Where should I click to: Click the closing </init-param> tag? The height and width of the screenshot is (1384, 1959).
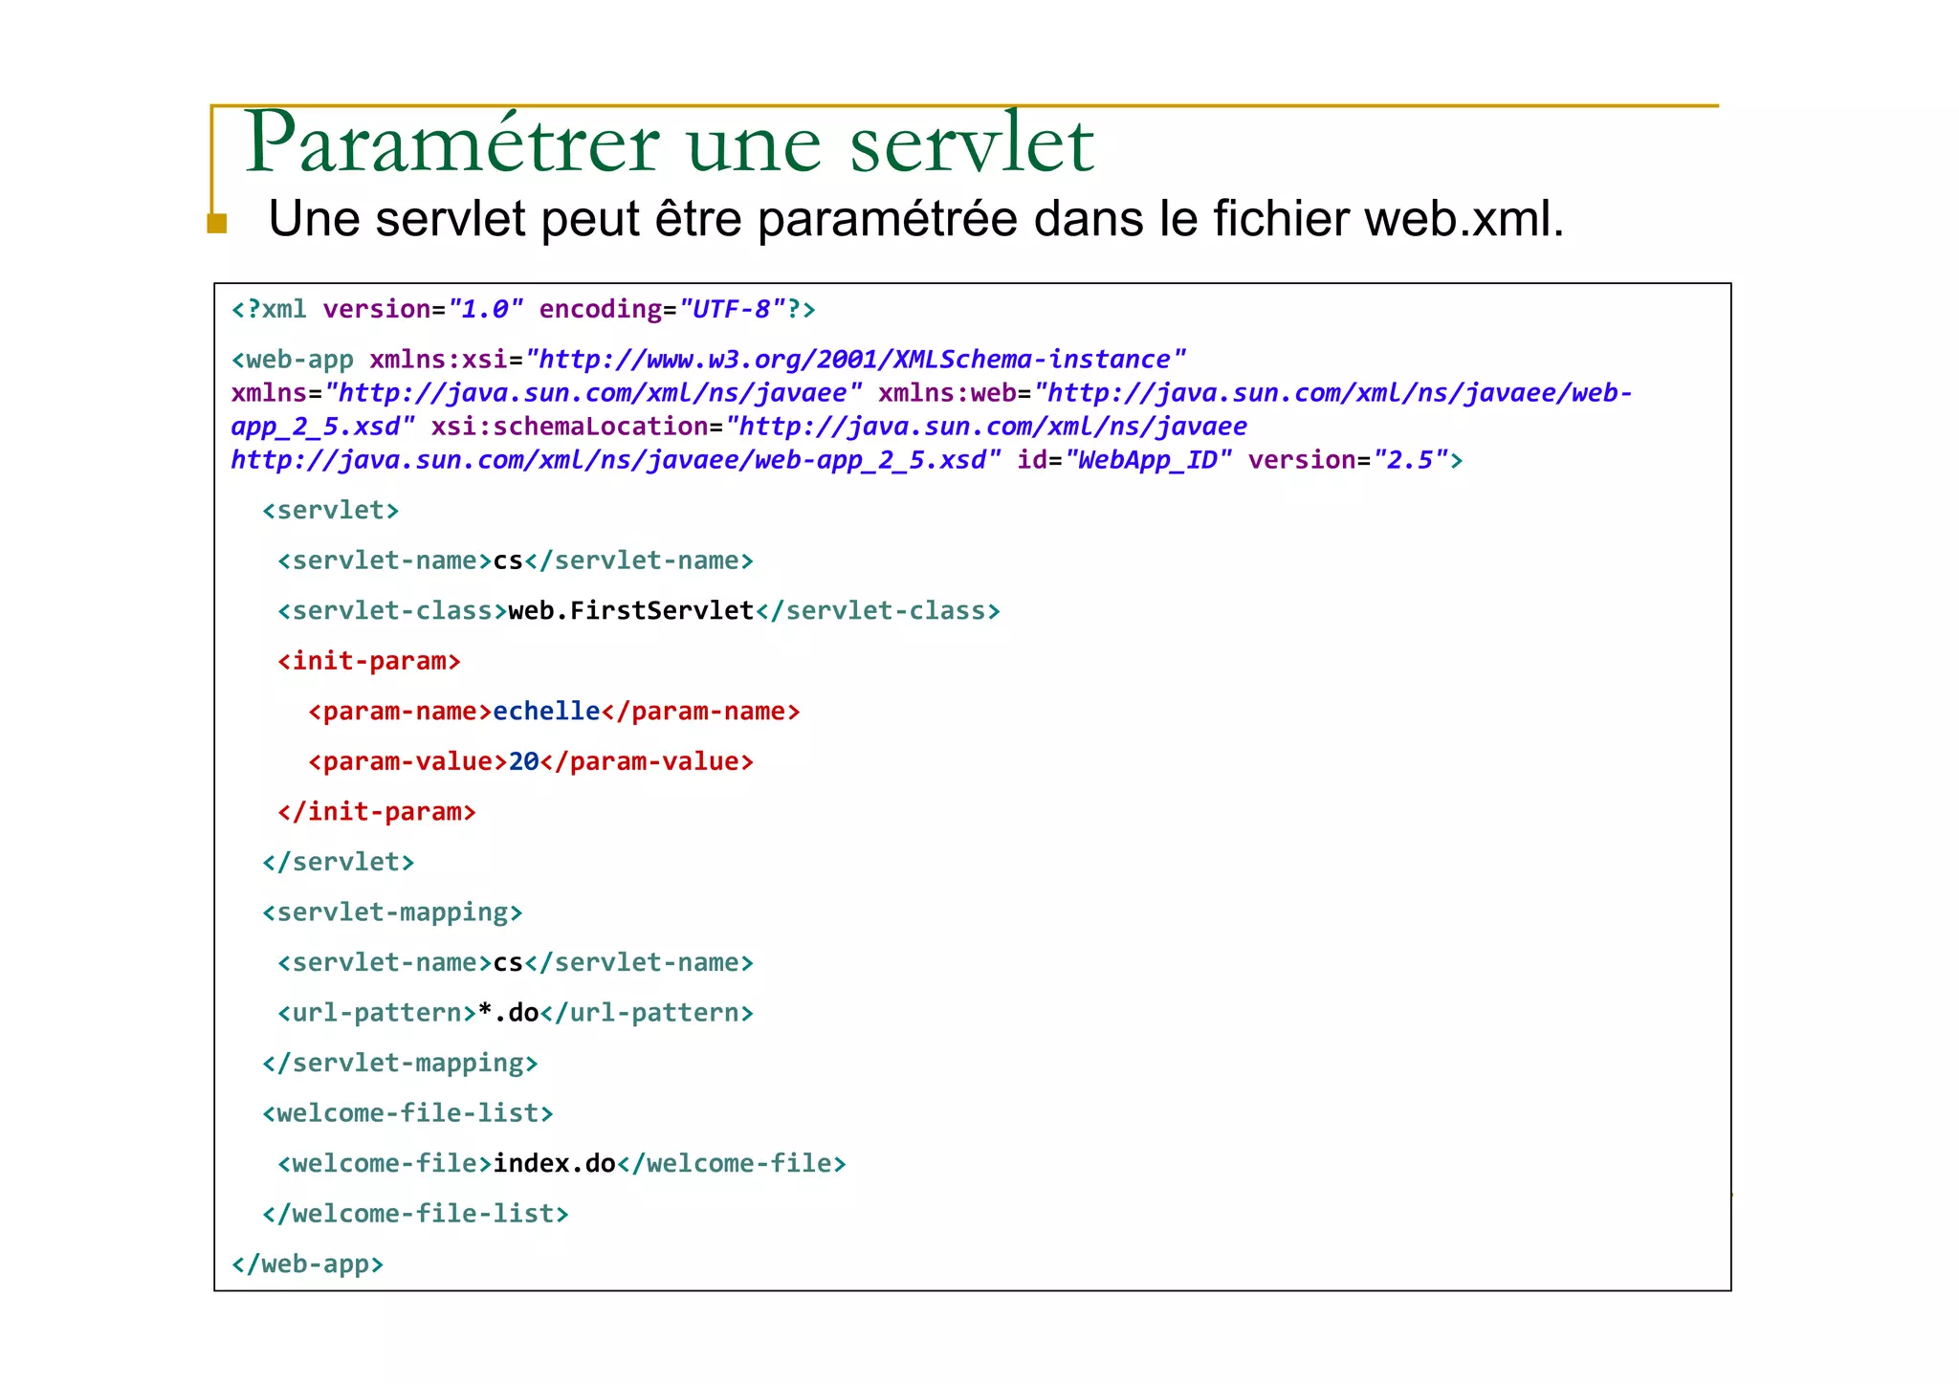click(377, 812)
